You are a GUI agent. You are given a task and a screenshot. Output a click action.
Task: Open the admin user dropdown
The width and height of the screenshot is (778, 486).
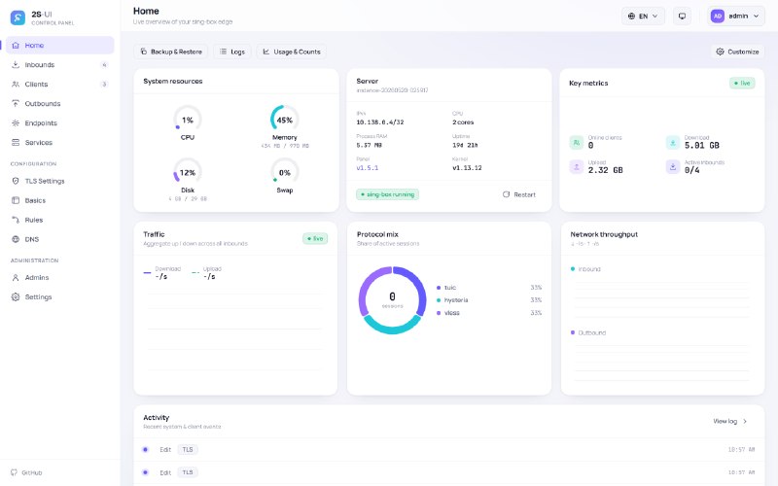(x=736, y=16)
